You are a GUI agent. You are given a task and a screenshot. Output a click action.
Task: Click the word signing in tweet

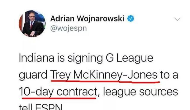click(85, 58)
